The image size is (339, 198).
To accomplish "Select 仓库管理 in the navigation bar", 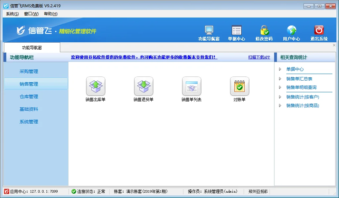I will tap(29, 97).
